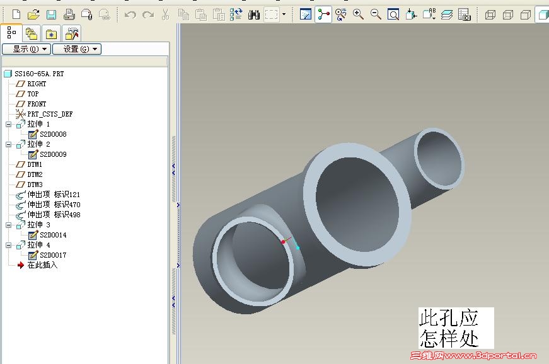Collapse the 拉伸 3 tree node
The height and width of the screenshot is (364, 549).
9,225
